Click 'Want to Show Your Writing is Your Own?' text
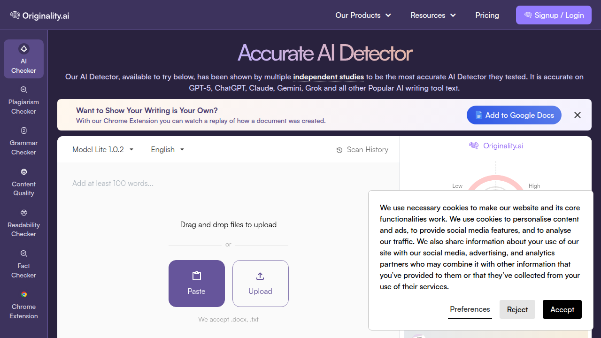Image resolution: width=601 pixels, height=338 pixels. click(x=147, y=111)
